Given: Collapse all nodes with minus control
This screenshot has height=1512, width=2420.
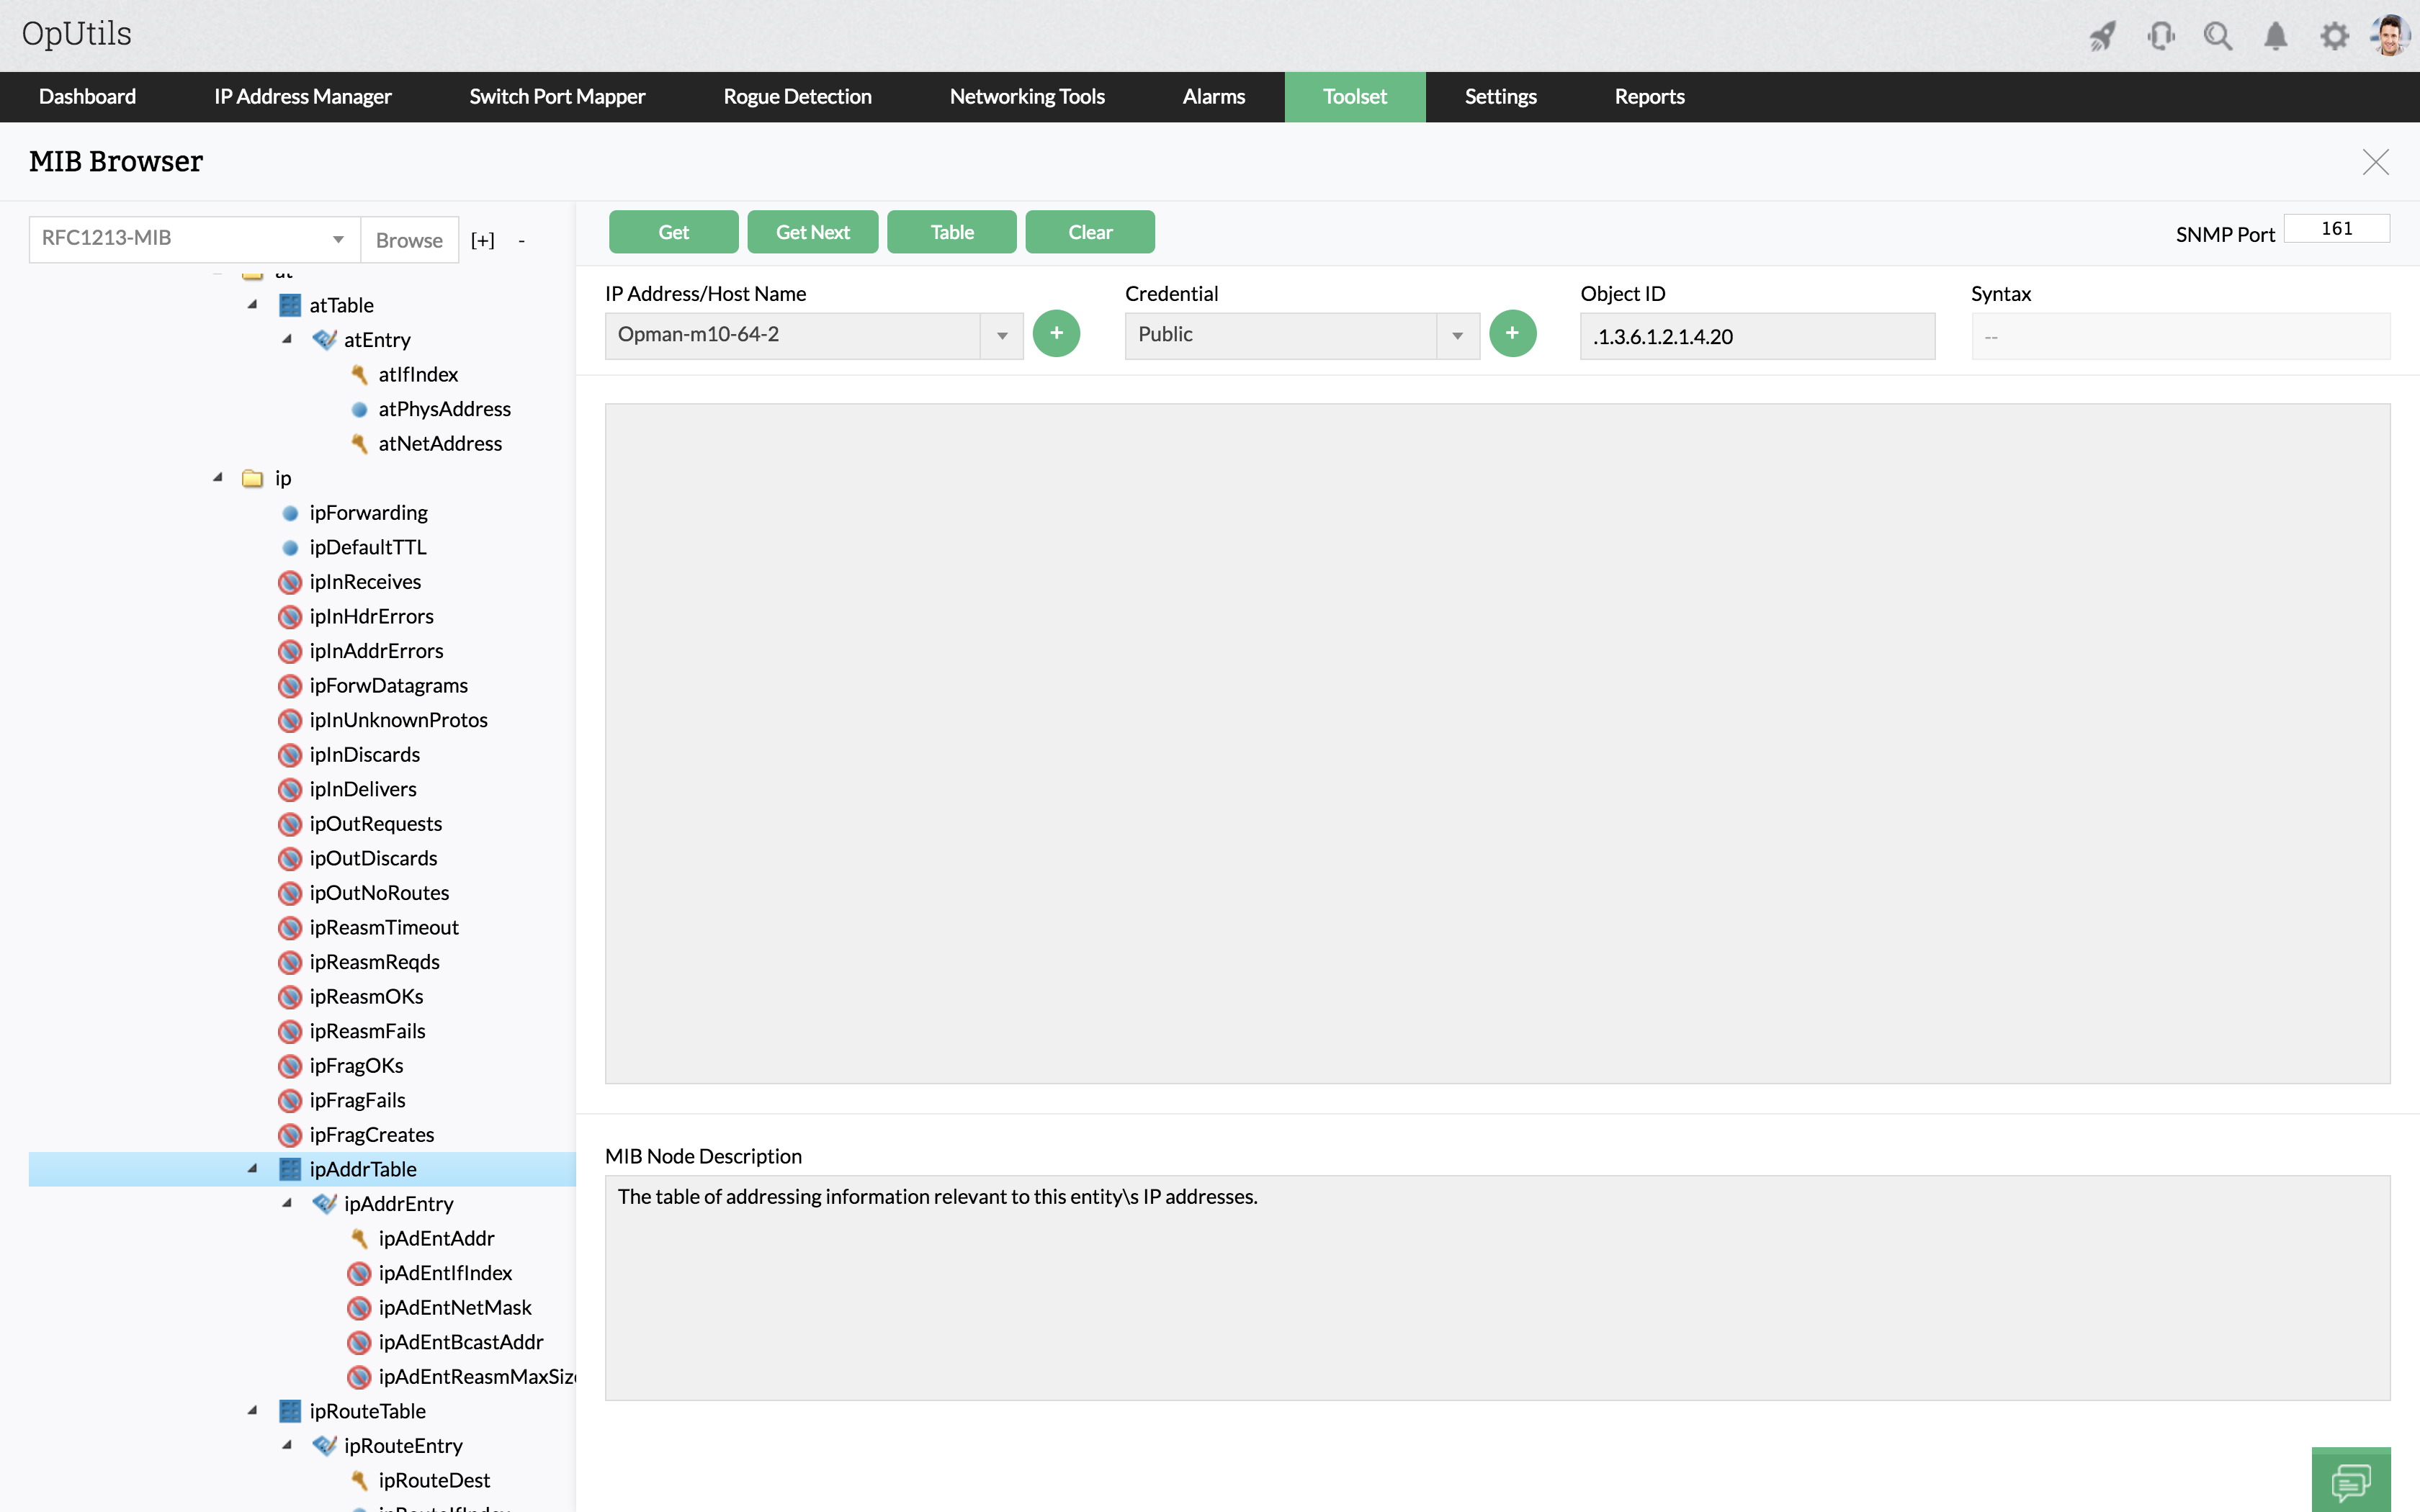Looking at the screenshot, I should pos(521,240).
